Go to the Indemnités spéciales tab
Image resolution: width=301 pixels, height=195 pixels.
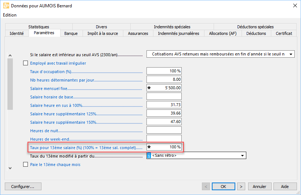click(172, 27)
